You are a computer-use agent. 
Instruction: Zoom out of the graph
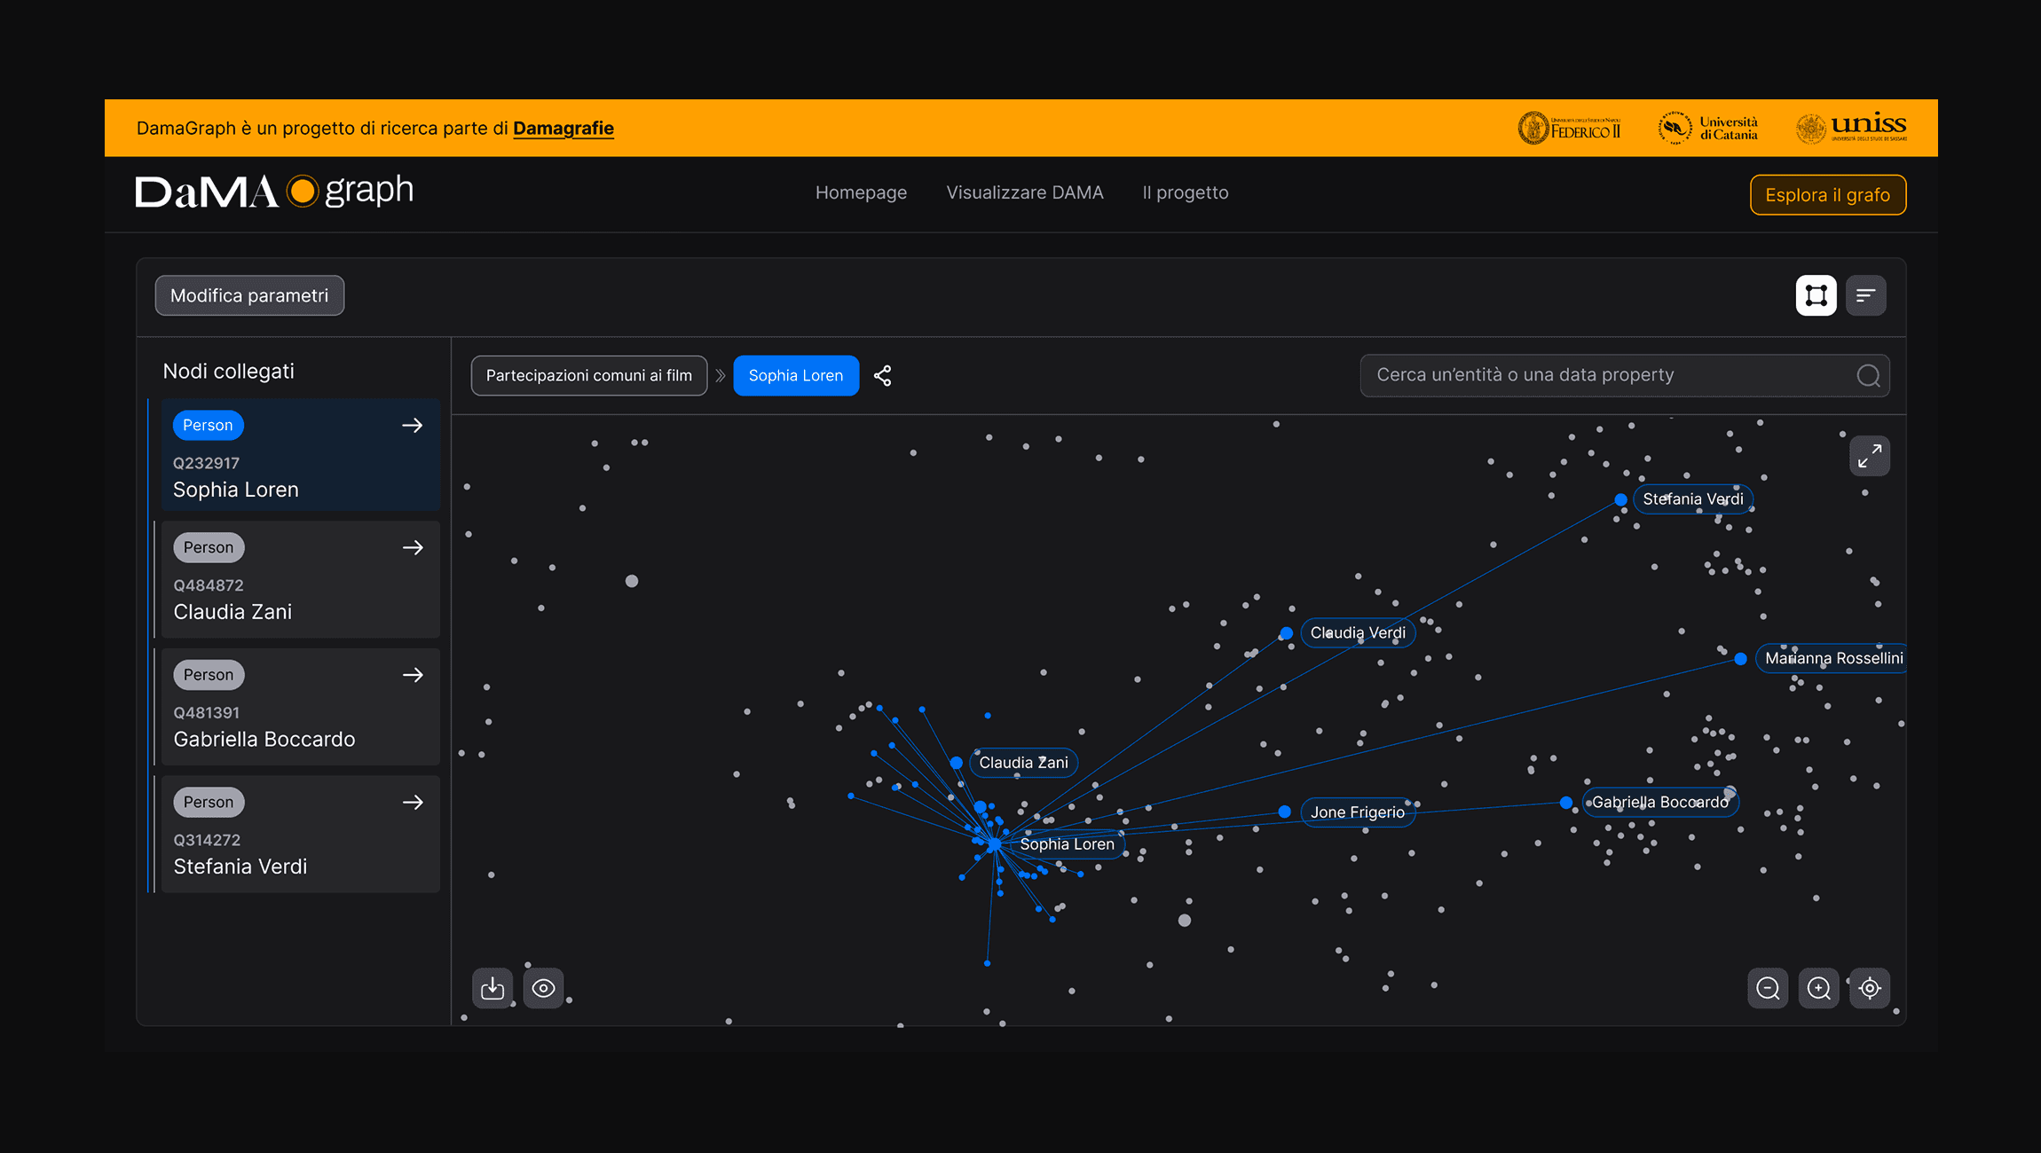coord(1768,988)
